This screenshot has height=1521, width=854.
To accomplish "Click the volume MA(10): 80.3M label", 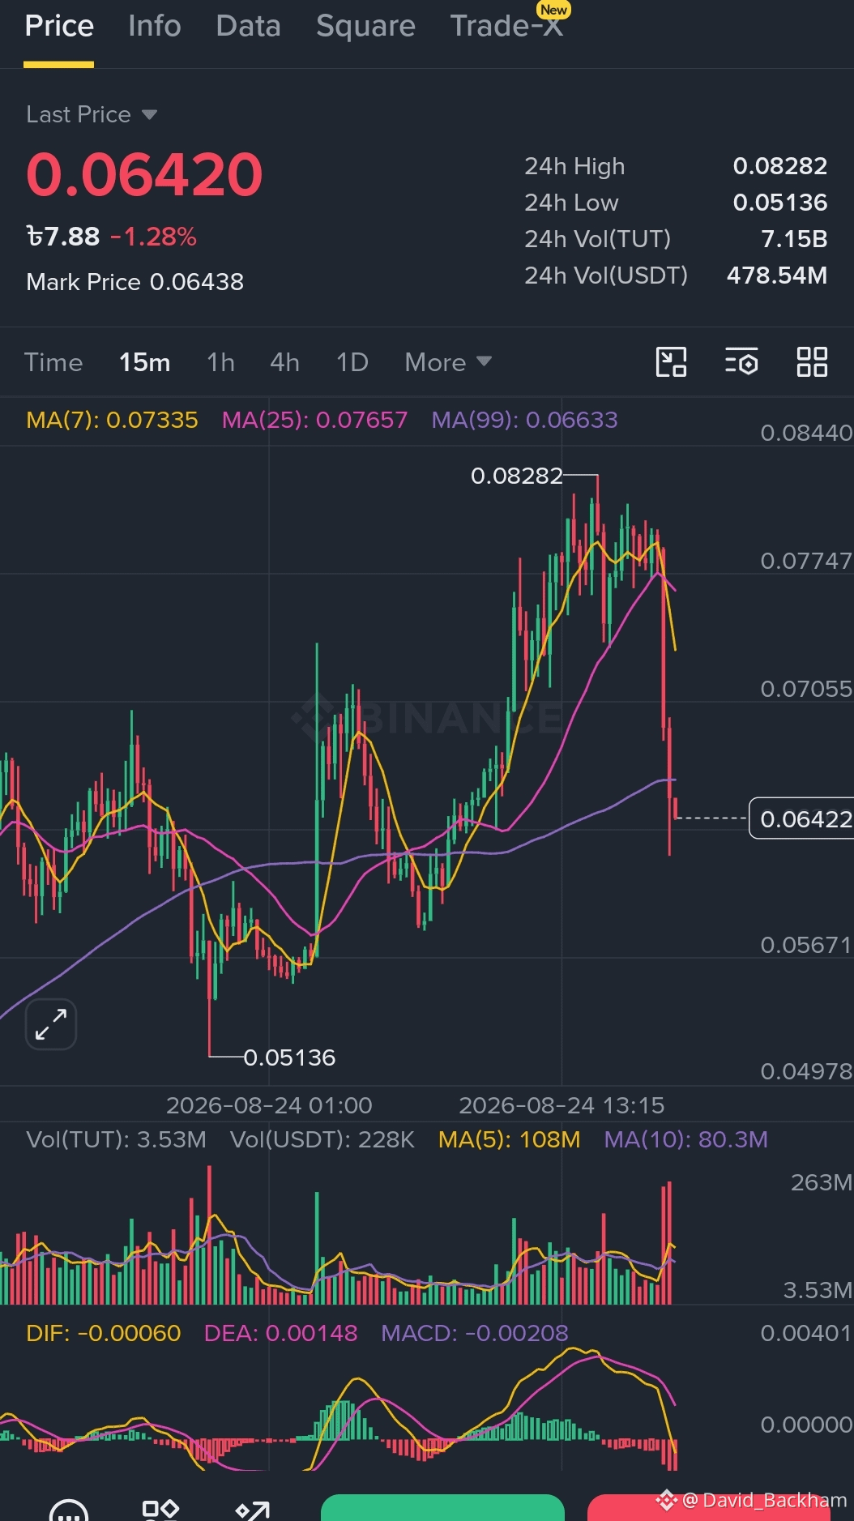I will coord(685,1139).
